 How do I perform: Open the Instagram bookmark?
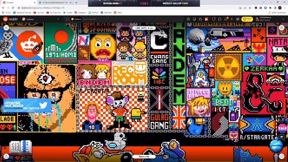[x=80, y=13]
